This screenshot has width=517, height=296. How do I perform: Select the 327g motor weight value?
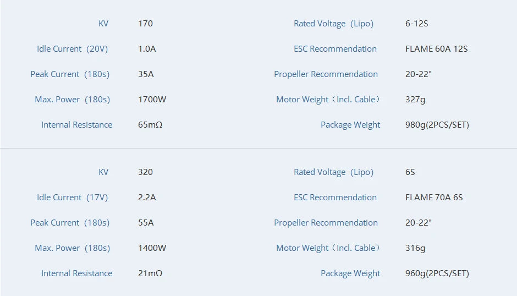coord(415,100)
